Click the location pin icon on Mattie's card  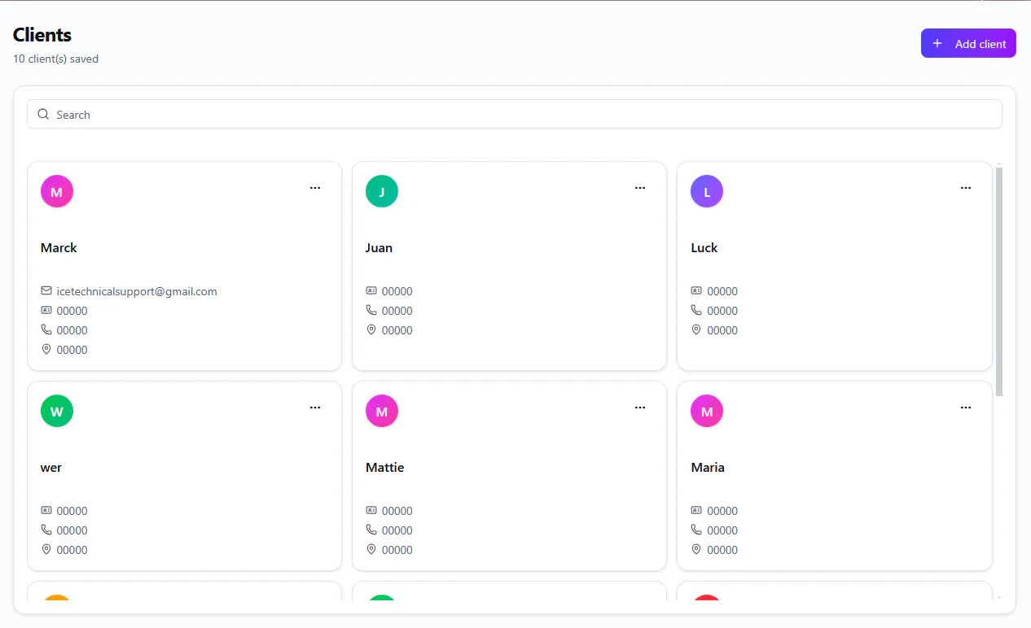[371, 549]
